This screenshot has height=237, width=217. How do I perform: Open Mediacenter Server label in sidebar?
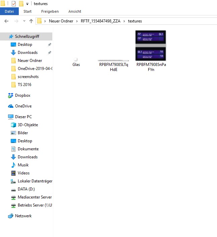click(35, 197)
